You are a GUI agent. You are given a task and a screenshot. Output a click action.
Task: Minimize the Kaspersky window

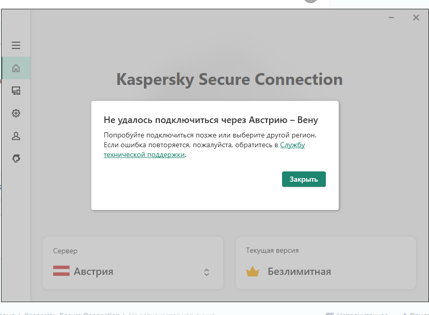391,17
